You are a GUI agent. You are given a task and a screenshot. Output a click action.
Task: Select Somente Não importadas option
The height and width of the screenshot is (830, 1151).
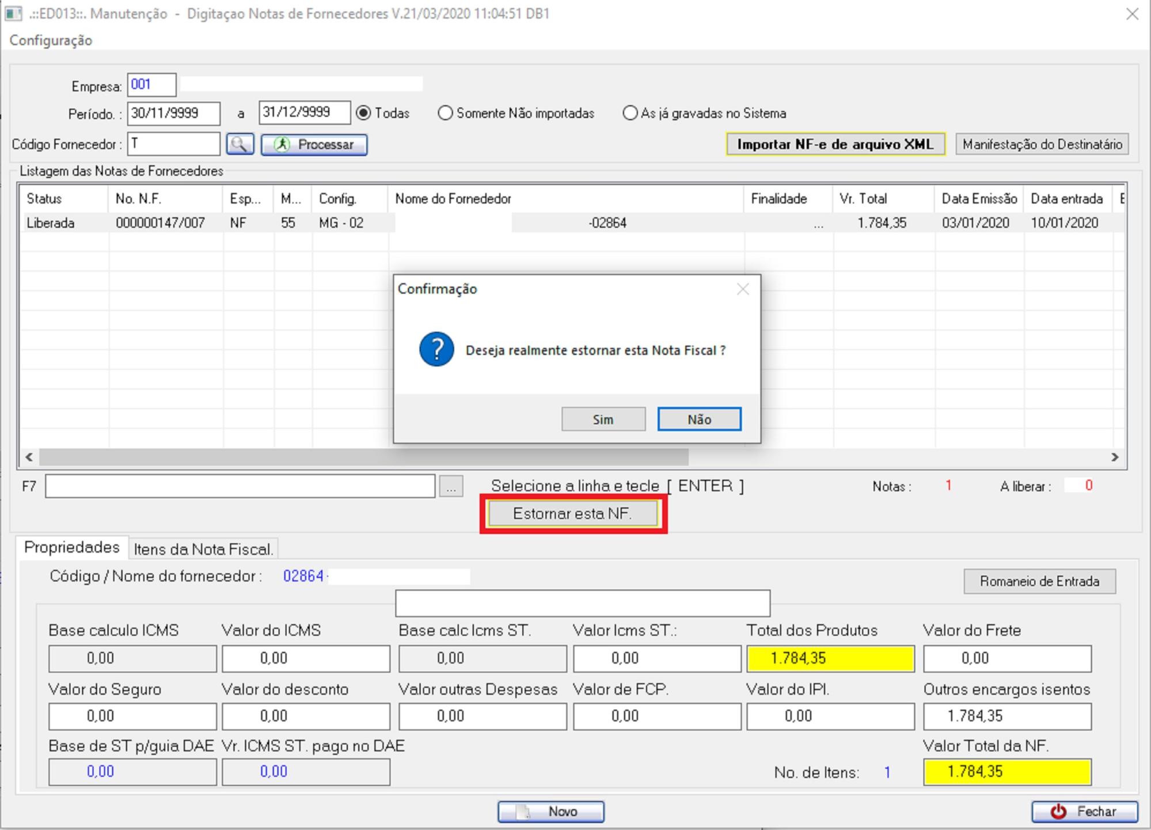tap(445, 113)
